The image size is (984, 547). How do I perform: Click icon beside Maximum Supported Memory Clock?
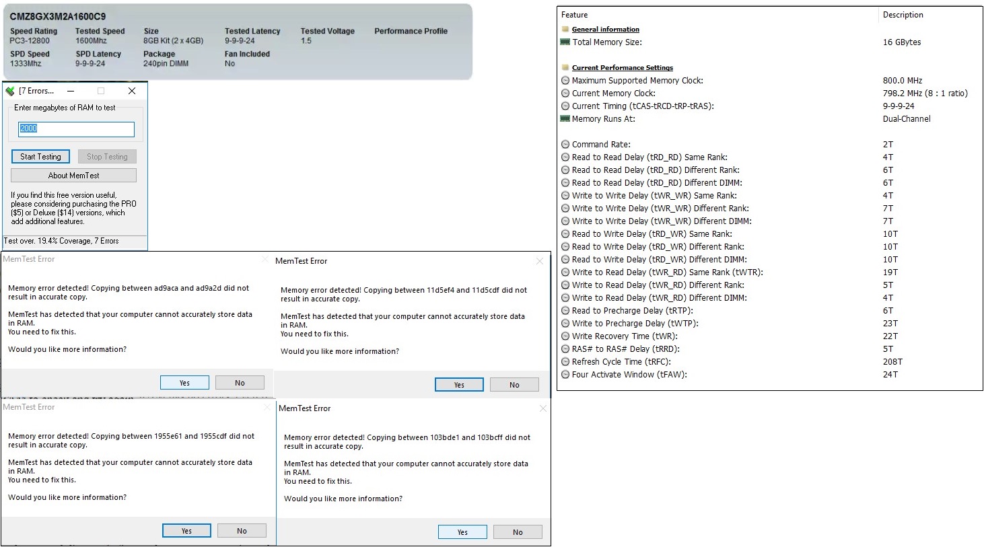[565, 80]
